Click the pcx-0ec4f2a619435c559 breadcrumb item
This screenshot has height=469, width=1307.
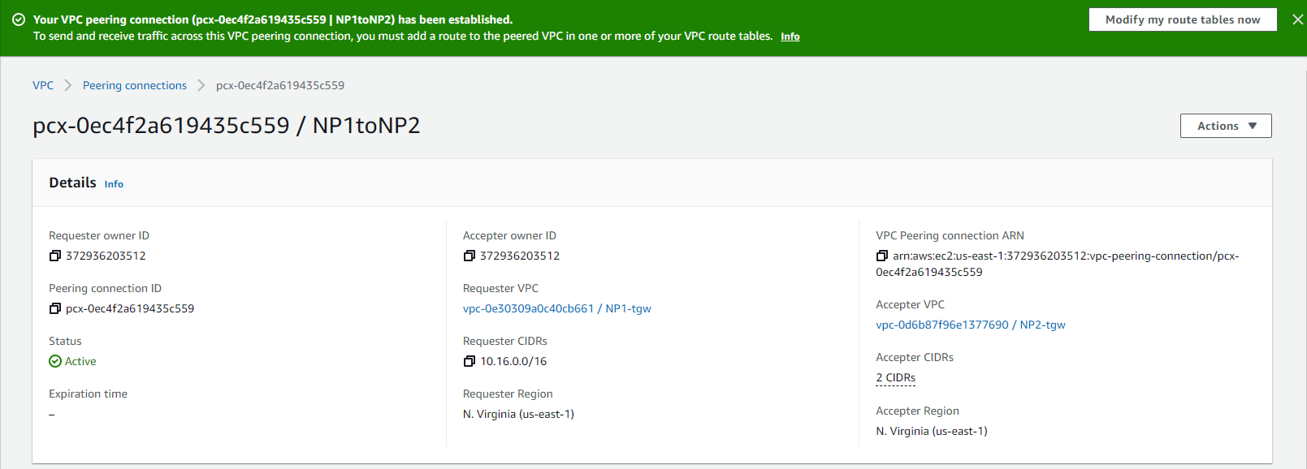[280, 85]
